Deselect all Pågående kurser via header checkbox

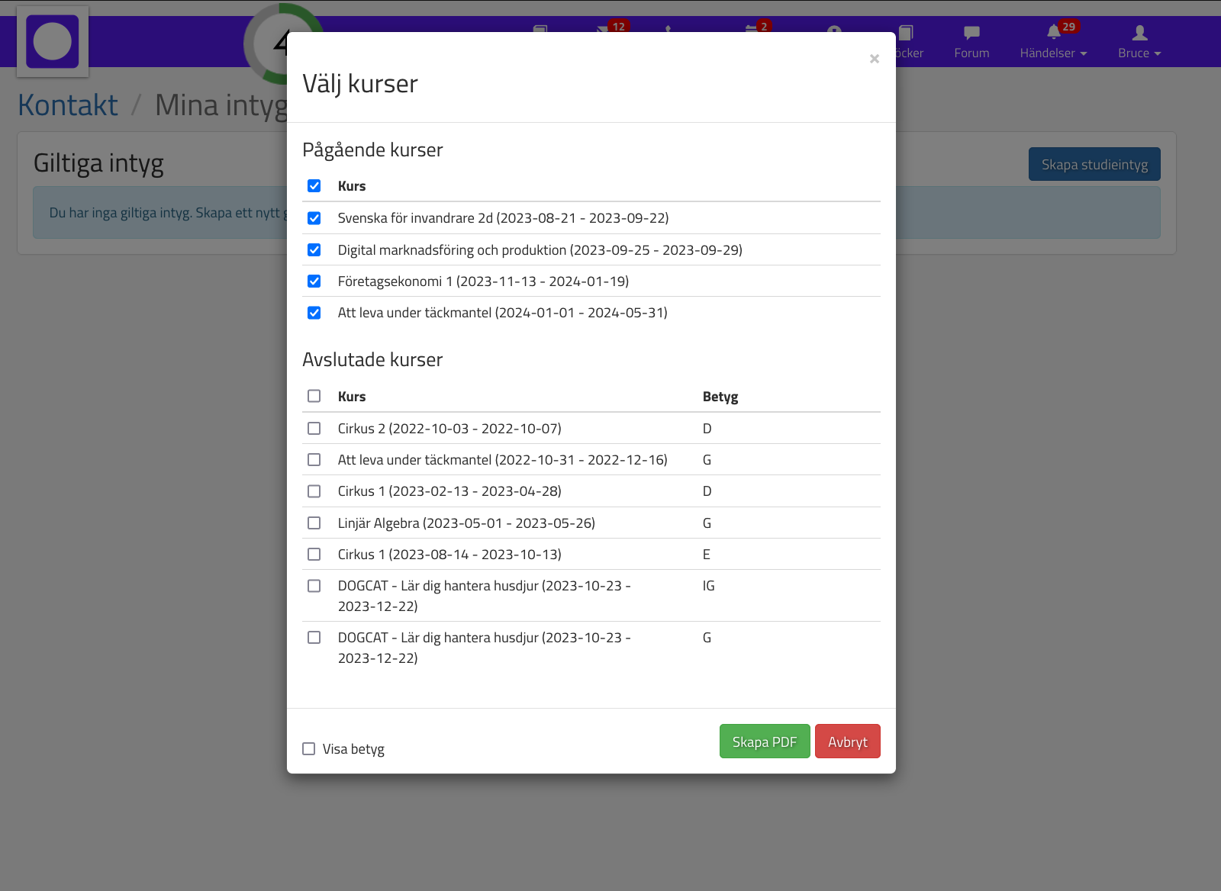click(x=314, y=186)
